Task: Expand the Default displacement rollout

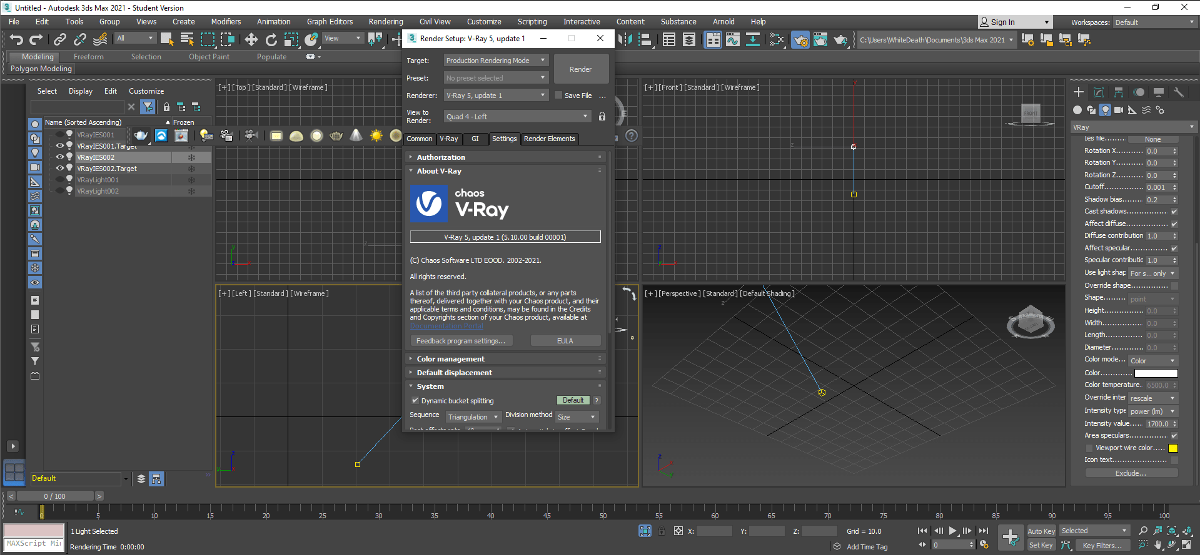Action: click(505, 373)
